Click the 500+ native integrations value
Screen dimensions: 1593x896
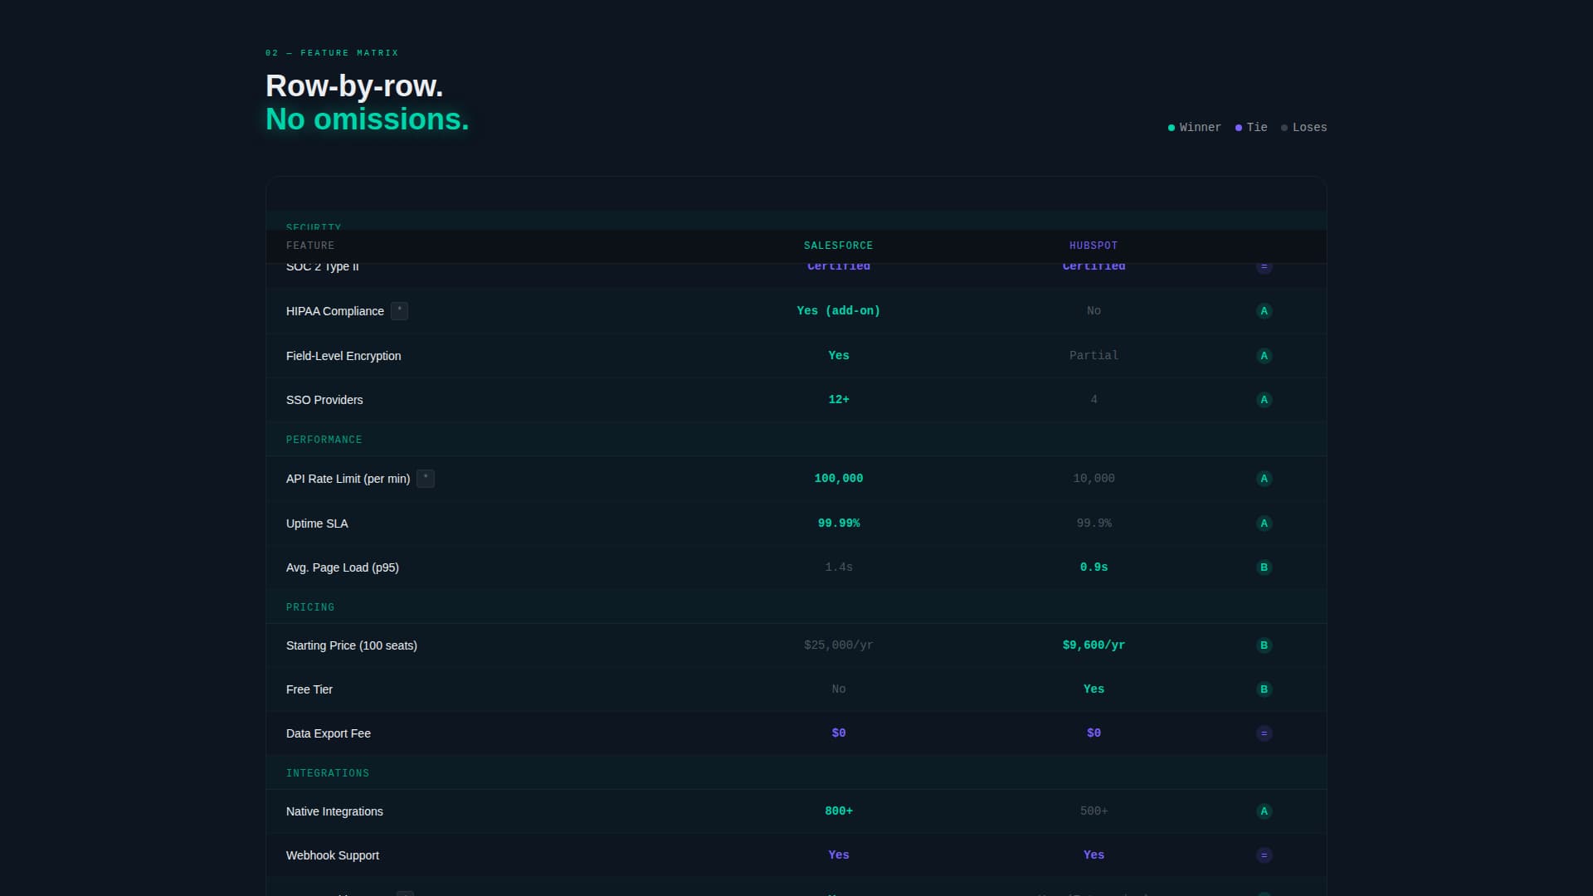[x=1094, y=811]
